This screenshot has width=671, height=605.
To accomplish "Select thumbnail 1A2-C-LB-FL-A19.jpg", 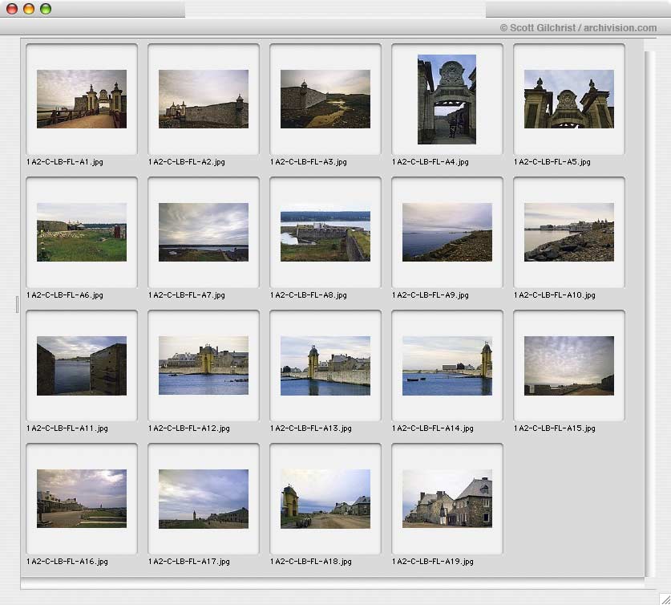I will click(447, 498).
